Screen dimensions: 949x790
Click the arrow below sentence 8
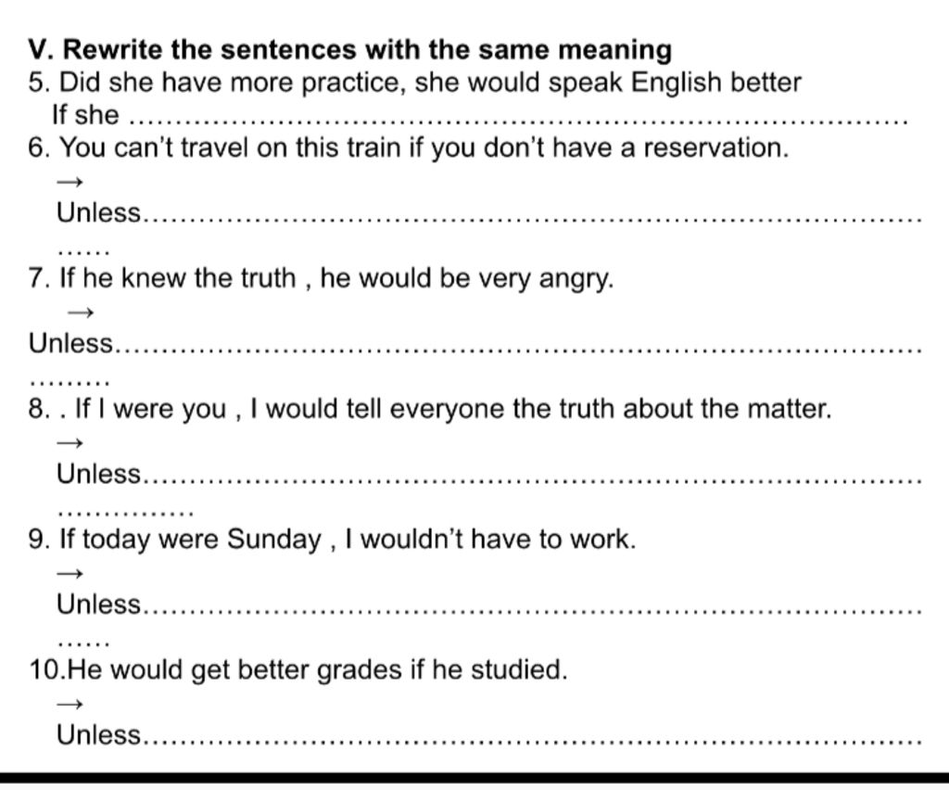[x=70, y=442]
